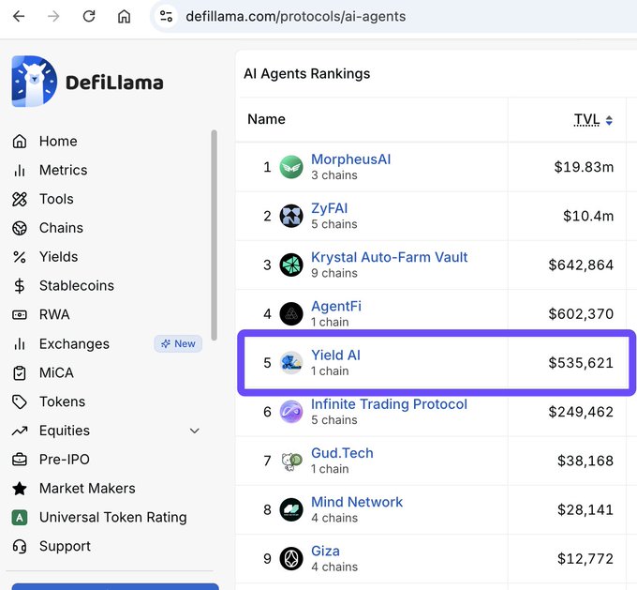Click the $38,168 TVL value
637x590 pixels.
(x=585, y=461)
